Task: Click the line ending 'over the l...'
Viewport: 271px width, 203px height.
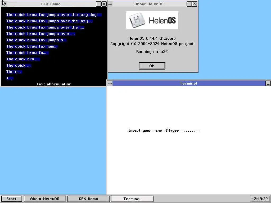Action: pos(45,27)
